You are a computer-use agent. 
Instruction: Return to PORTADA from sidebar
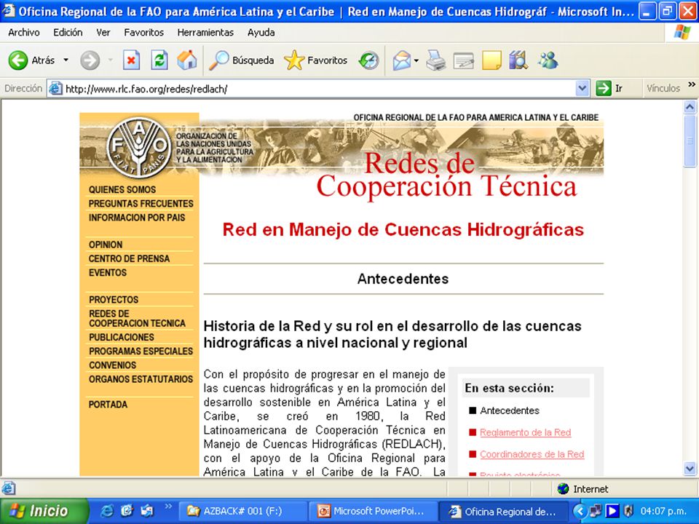coord(108,404)
